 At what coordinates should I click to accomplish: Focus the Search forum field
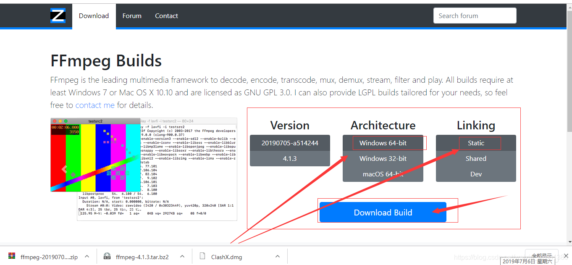[475, 16]
